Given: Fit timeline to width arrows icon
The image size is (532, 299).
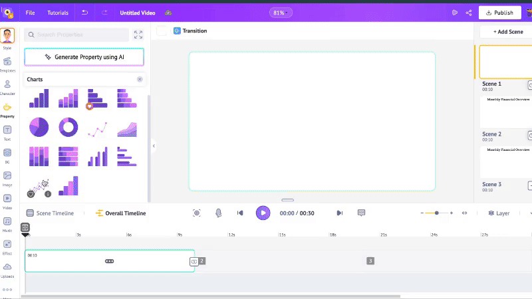Looking at the screenshot, I should click(x=464, y=213).
